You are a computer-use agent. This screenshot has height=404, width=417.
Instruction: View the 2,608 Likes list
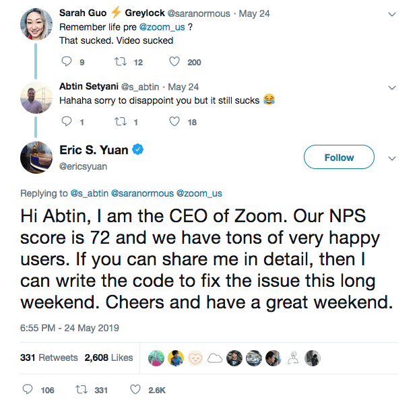[x=108, y=358]
